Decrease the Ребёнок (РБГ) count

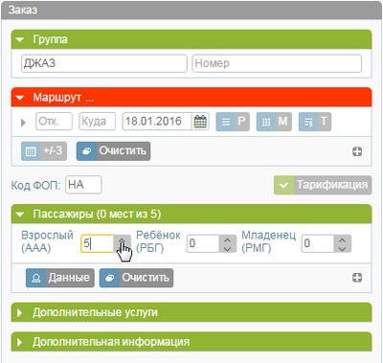point(228,248)
